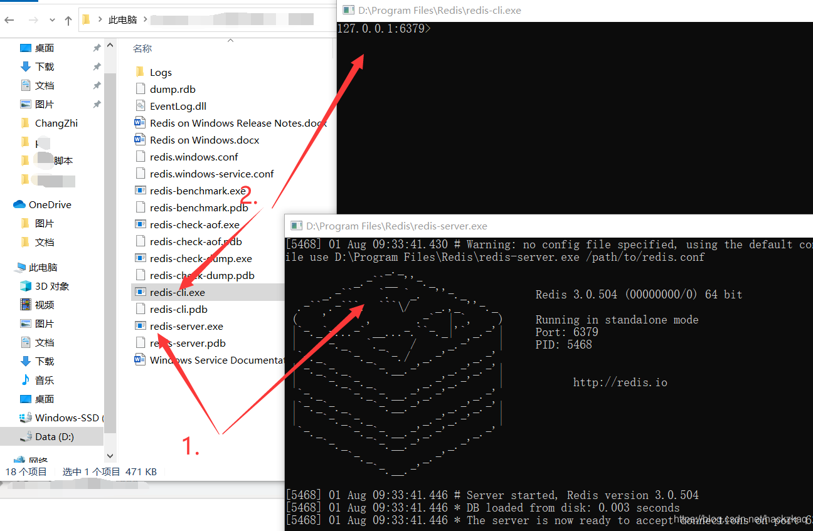The height and width of the screenshot is (531, 813).
Task: Open the 脚本 folder in sidebar
Action: tap(63, 160)
